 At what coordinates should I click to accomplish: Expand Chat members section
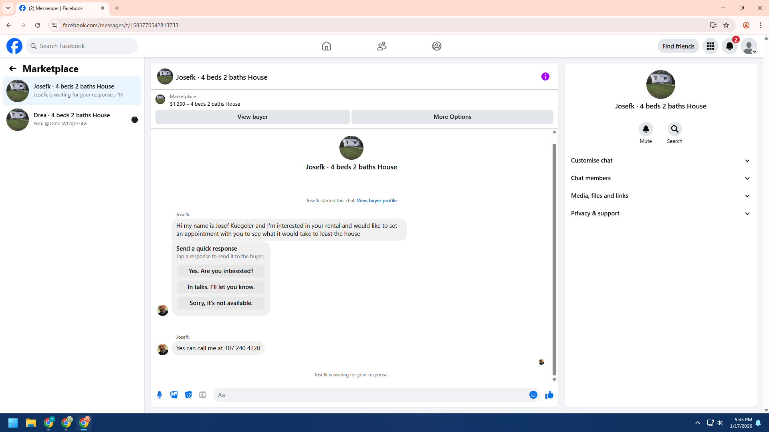[660, 178]
